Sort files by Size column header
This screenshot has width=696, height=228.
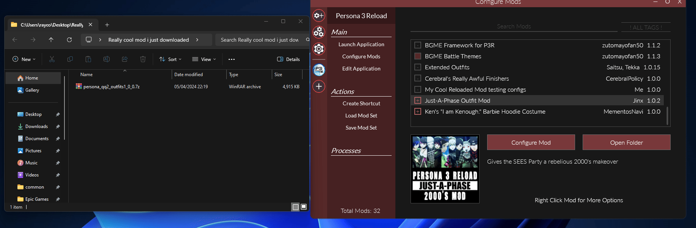click(x=287, y=75)
